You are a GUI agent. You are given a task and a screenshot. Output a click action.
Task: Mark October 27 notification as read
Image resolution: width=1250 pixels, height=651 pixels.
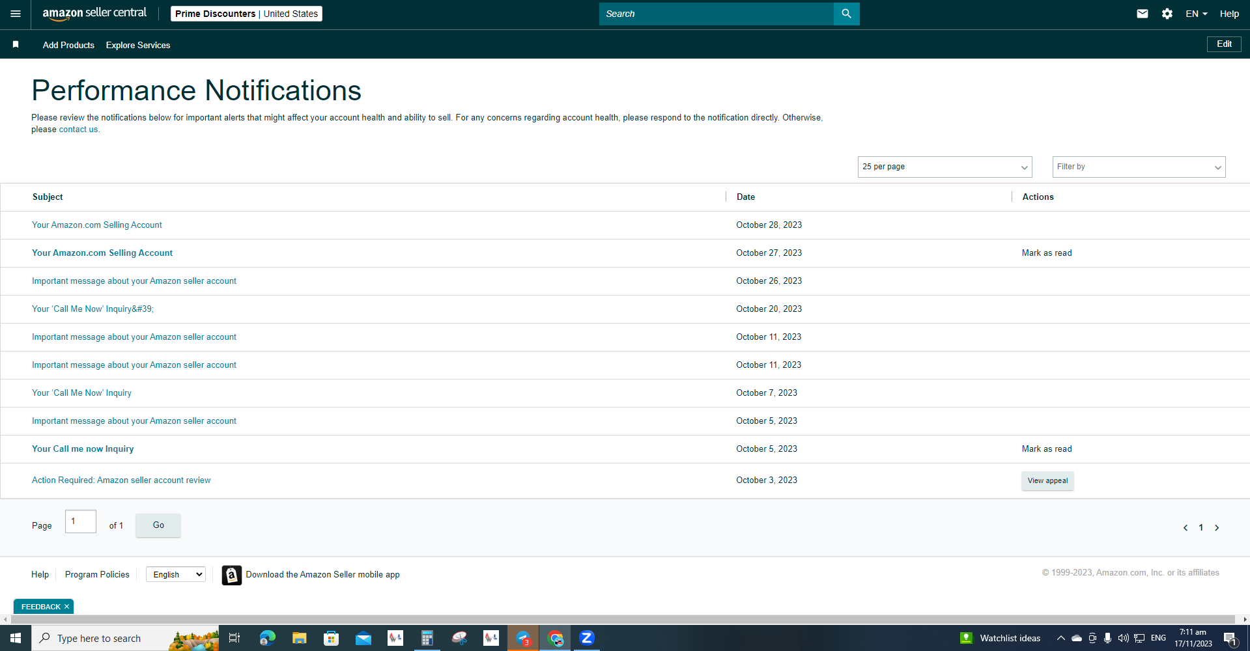point(1047,253)
